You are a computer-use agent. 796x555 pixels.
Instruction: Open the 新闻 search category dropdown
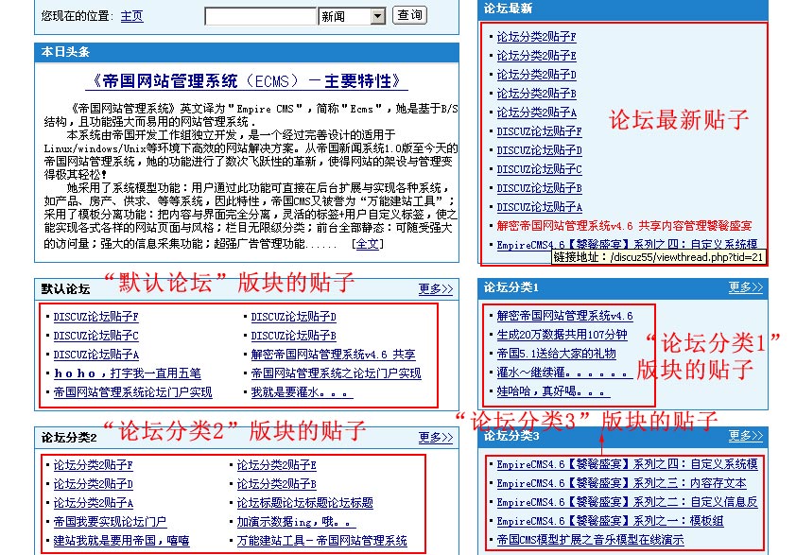377,16
